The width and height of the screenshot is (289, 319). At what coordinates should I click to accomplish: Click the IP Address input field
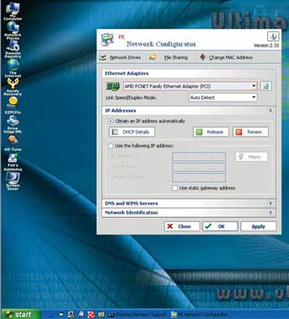click(x=199, y=156)
